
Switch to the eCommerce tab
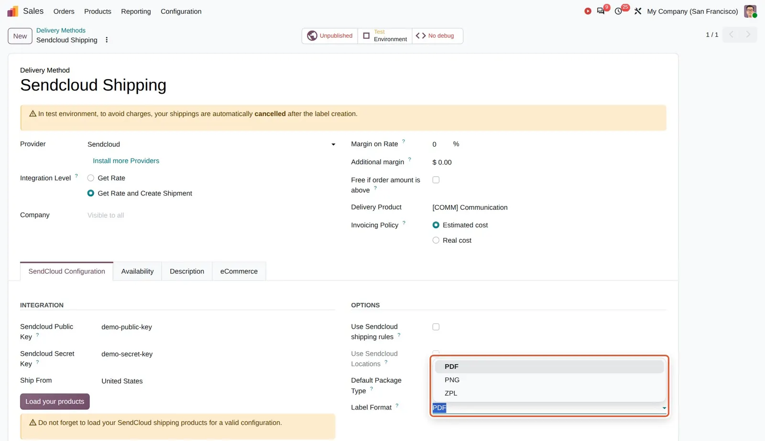pos(239,271)
